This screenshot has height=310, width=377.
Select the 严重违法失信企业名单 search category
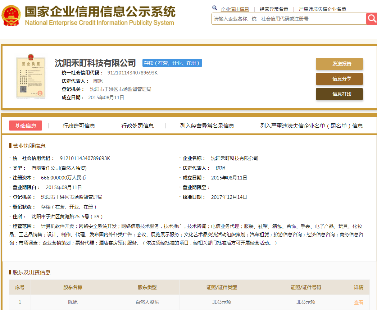[322, 9]
